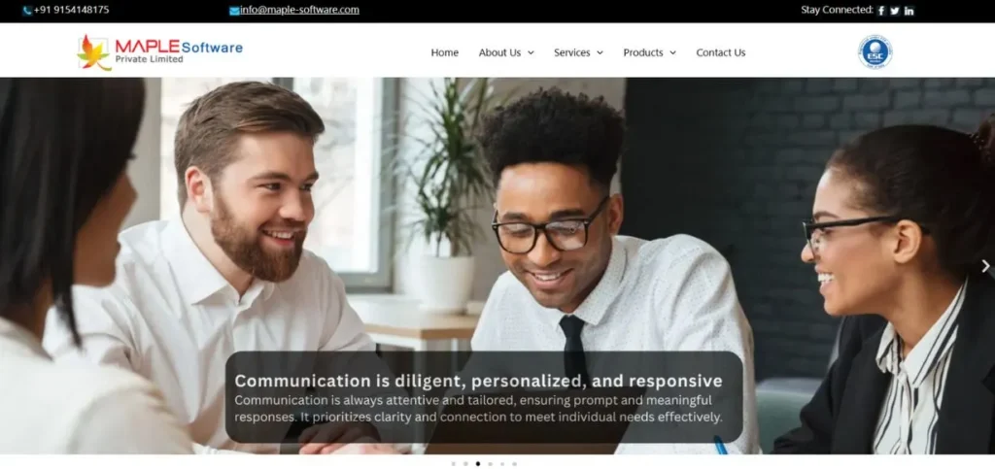
Task: Advance slider with the right arrow
Action: coord(985,266)
